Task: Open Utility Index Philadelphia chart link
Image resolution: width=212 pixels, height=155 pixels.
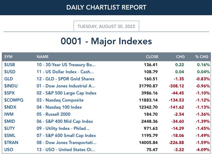Action: click(63, 128)
